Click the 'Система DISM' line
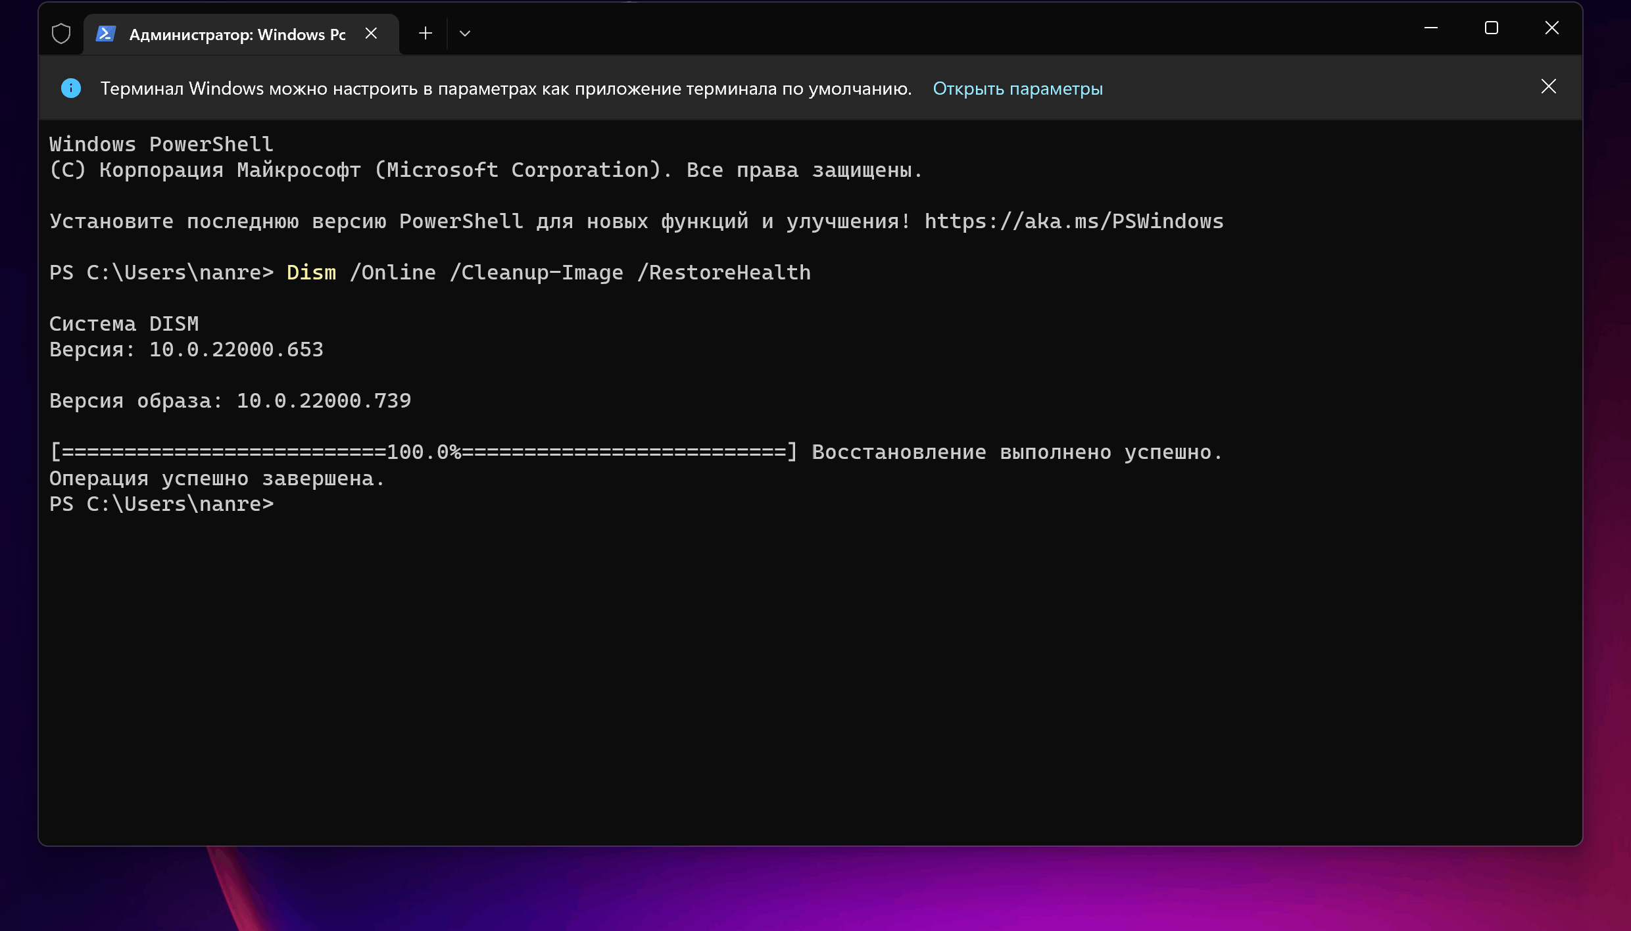The width and height of the screenshot is (1631, 931). pyautogui.click(x=124, y=324)
